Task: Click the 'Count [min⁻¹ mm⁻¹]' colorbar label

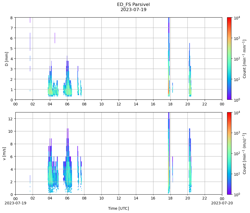Action: 244,59
